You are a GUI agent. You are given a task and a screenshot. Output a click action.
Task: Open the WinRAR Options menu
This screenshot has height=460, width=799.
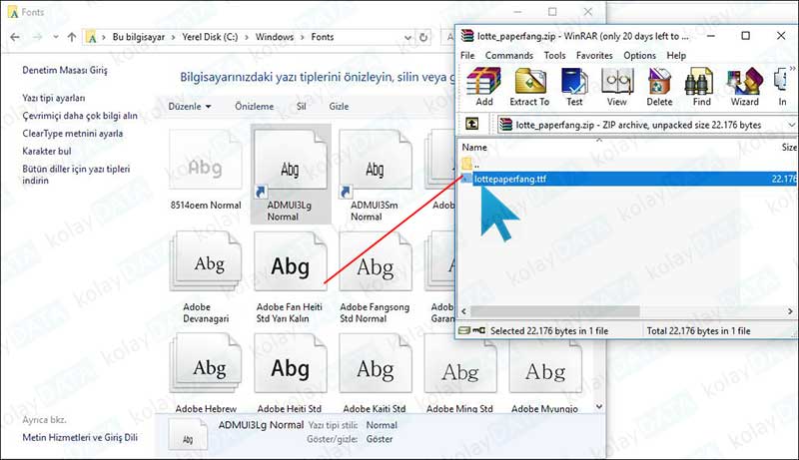point(639,55)
